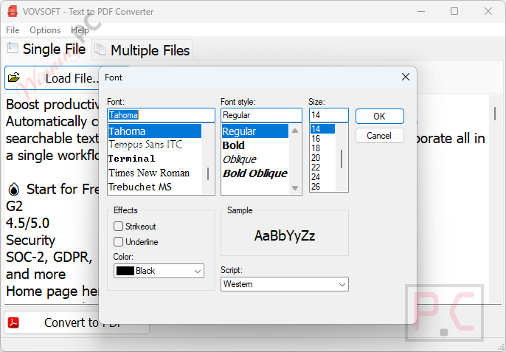Click the red PDF icon on Convert button

click(x=13, y=322)
